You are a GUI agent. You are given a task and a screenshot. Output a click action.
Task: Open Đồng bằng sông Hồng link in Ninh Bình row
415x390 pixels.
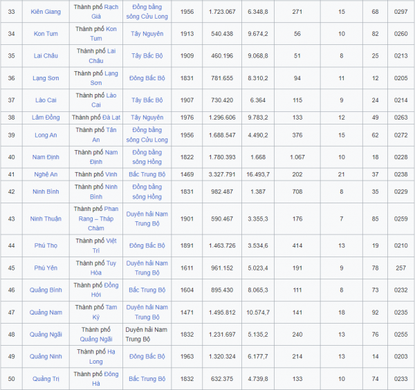[147, 192]
